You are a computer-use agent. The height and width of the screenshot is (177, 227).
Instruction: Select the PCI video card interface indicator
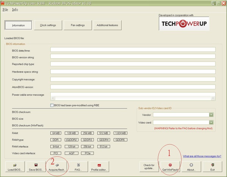pyautogui.click(x=56, y=153)
